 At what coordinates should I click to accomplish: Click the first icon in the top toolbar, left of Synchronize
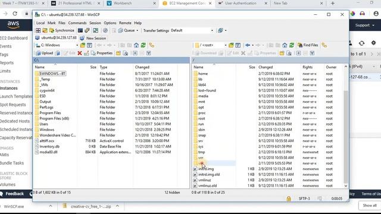click(x=38, y=30)
